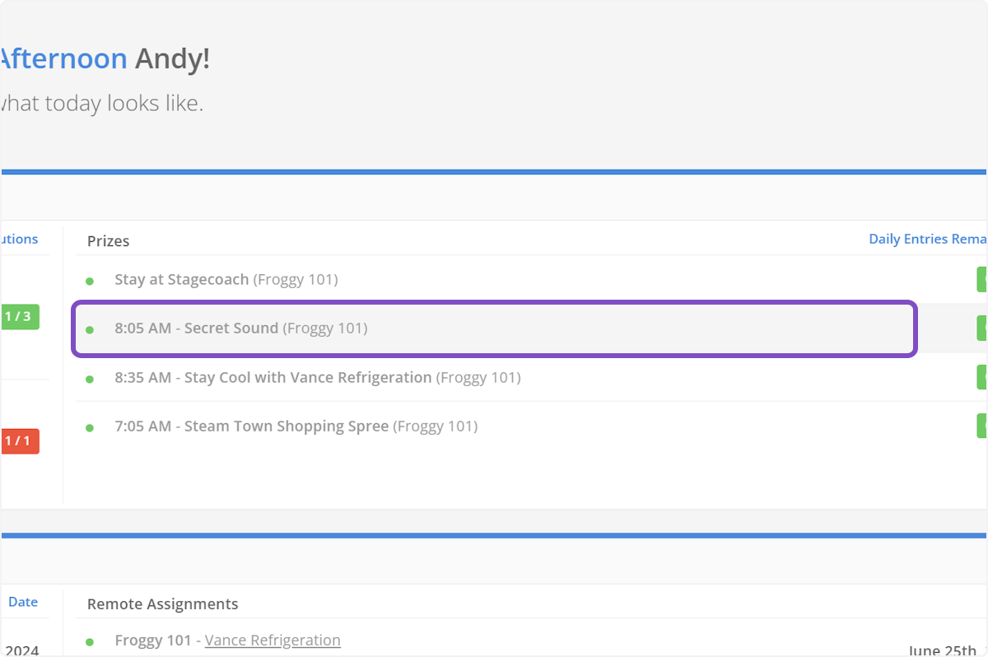988x657 pixels.
Task: Click the Prizes section heading
Action: [x=109, y=241]
